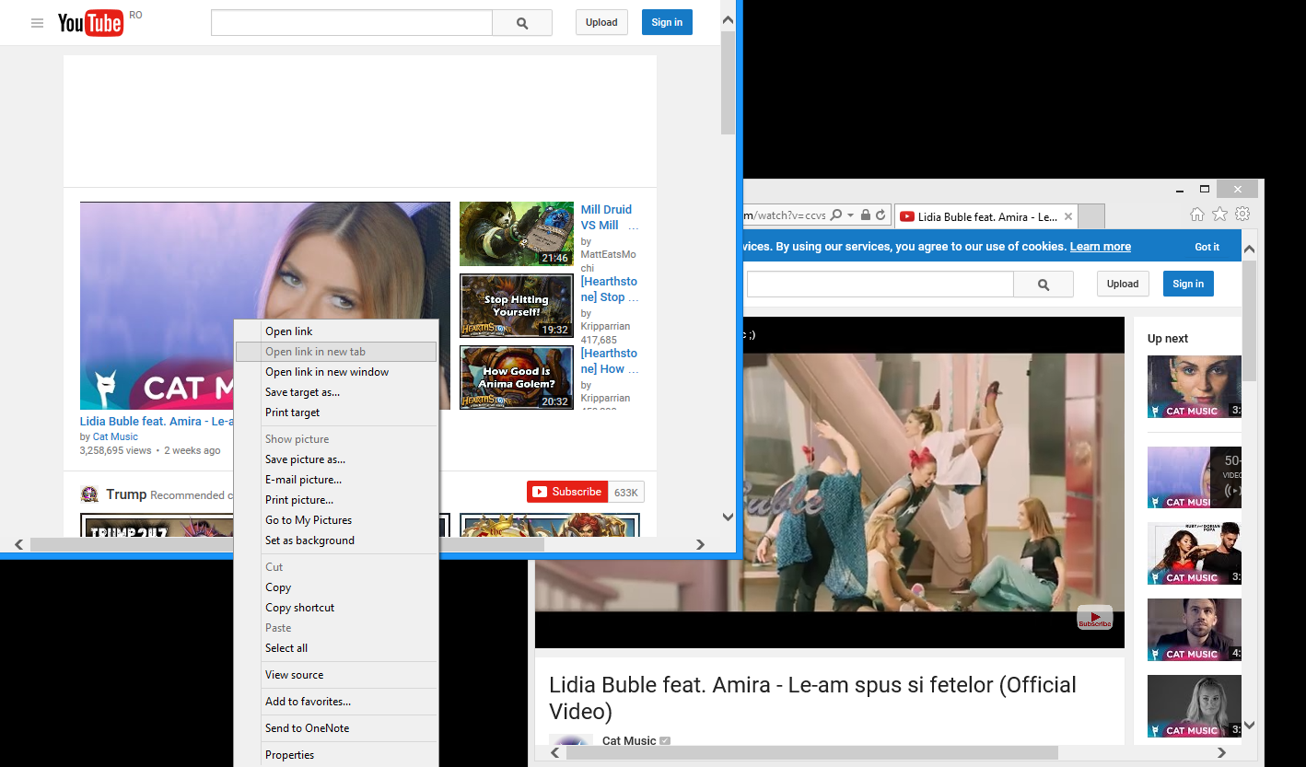Focus the search field in left YouTube window
Viewport: 1306px width, 767px height.
[351, 23]
